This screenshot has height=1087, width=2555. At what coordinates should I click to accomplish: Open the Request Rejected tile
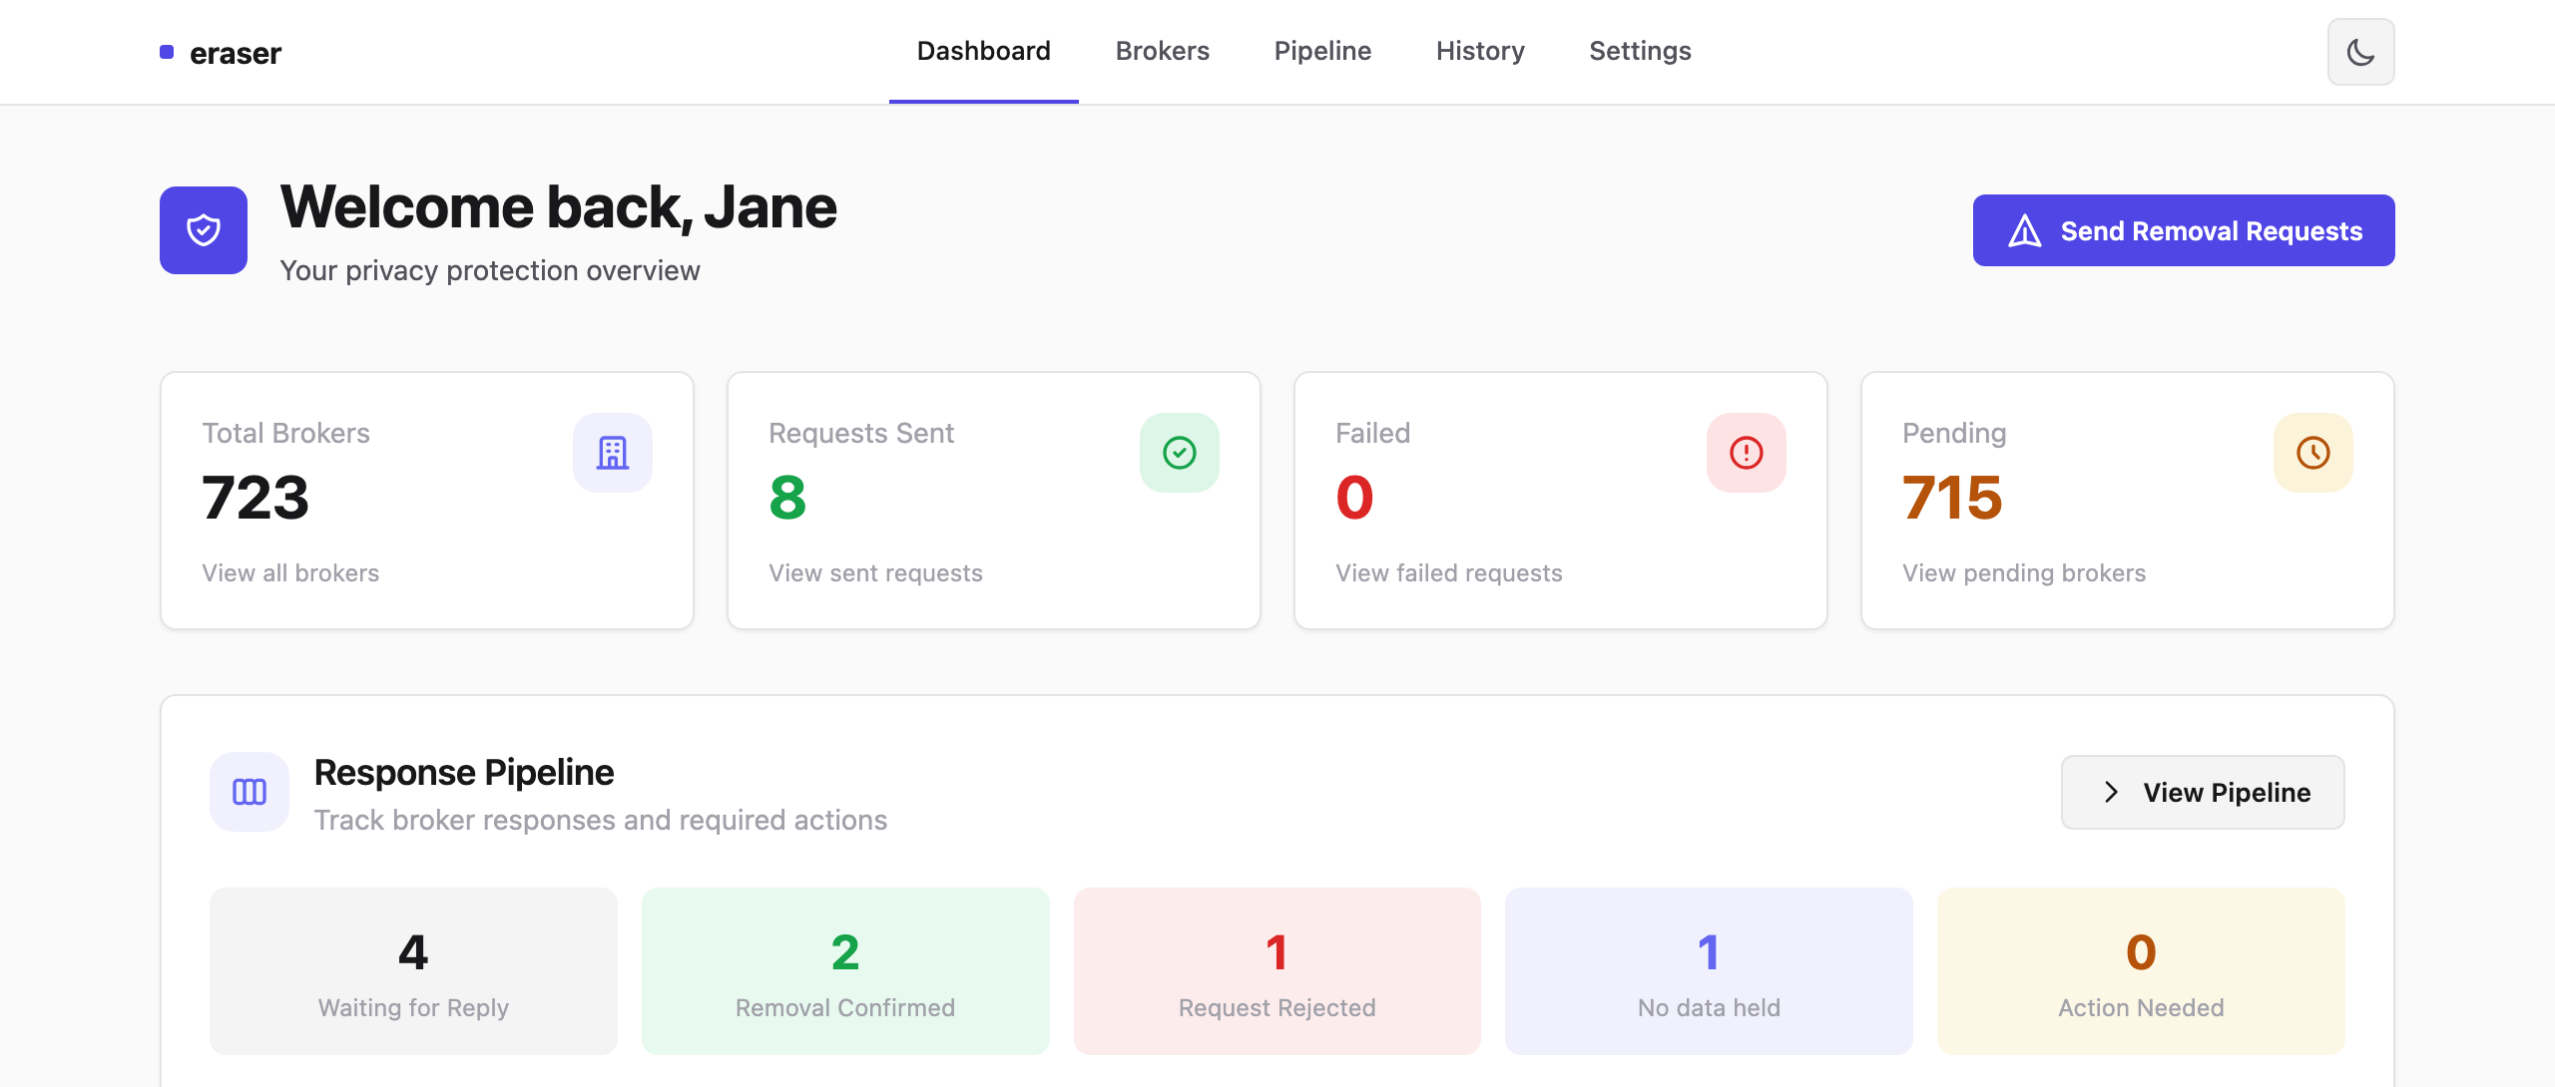pos(1277,971)
